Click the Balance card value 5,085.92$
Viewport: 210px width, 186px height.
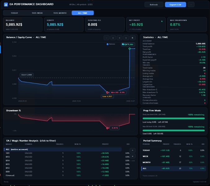pyautogui.click(x=14, y=24)
